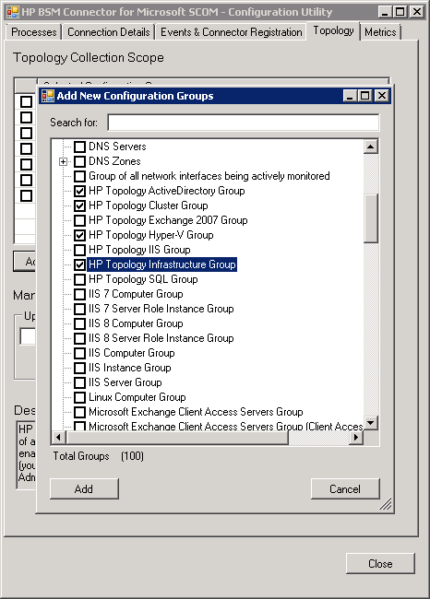Switch to the Processes tab

tap(33, 32)
